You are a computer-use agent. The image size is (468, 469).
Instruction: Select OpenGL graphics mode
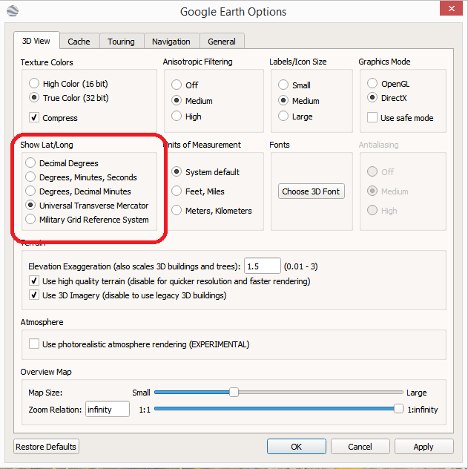tap(372, 83)
